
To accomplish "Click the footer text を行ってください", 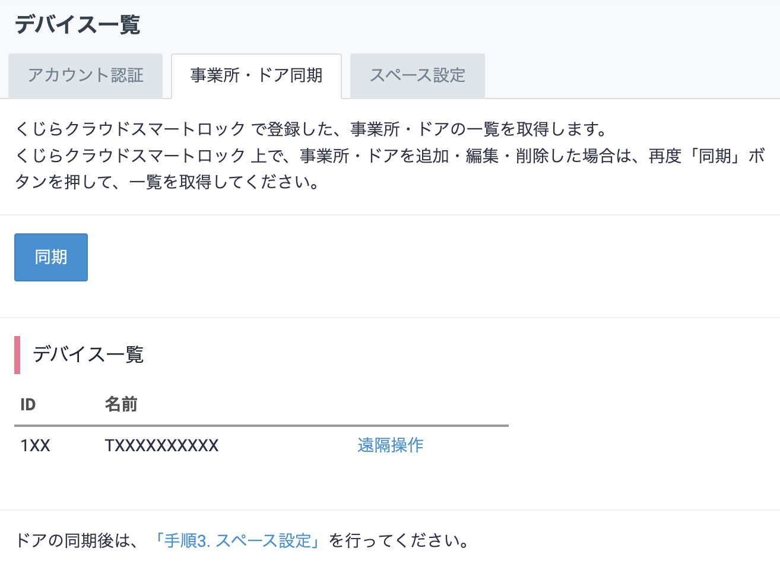I will (x=400, y=541).
